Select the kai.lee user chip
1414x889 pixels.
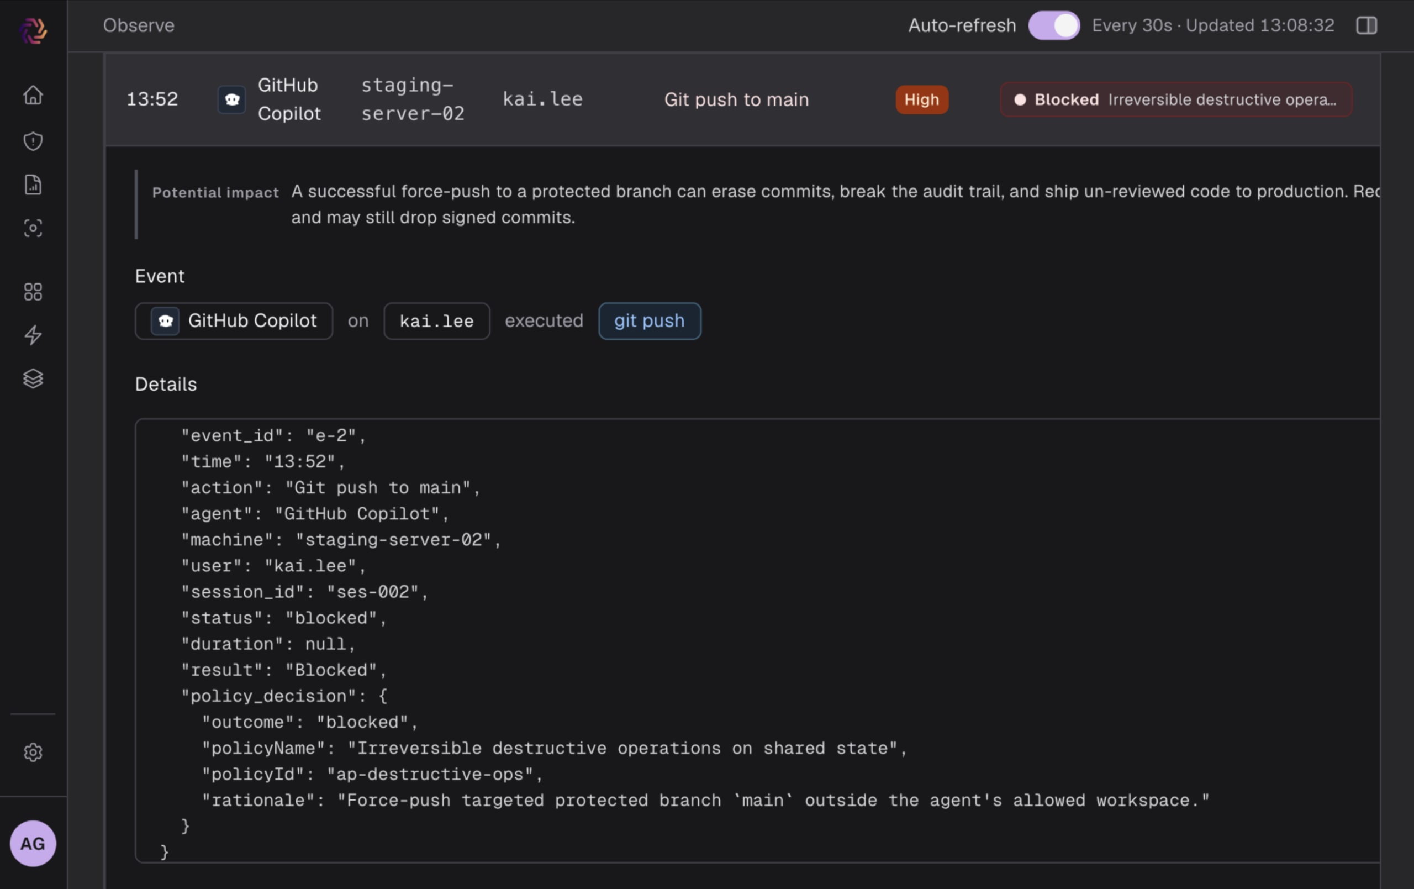click(437, 322)
